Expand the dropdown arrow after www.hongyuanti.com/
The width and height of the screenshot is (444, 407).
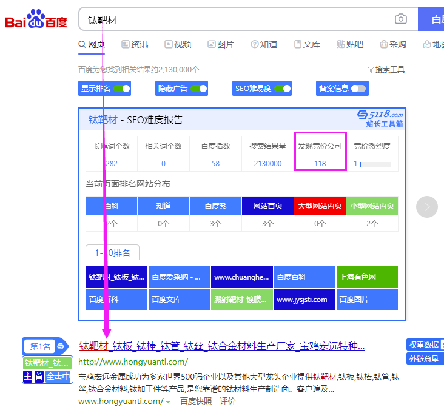(x=168, y=402)
